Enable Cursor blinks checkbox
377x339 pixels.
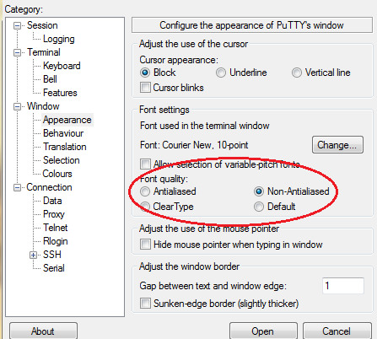145,88
